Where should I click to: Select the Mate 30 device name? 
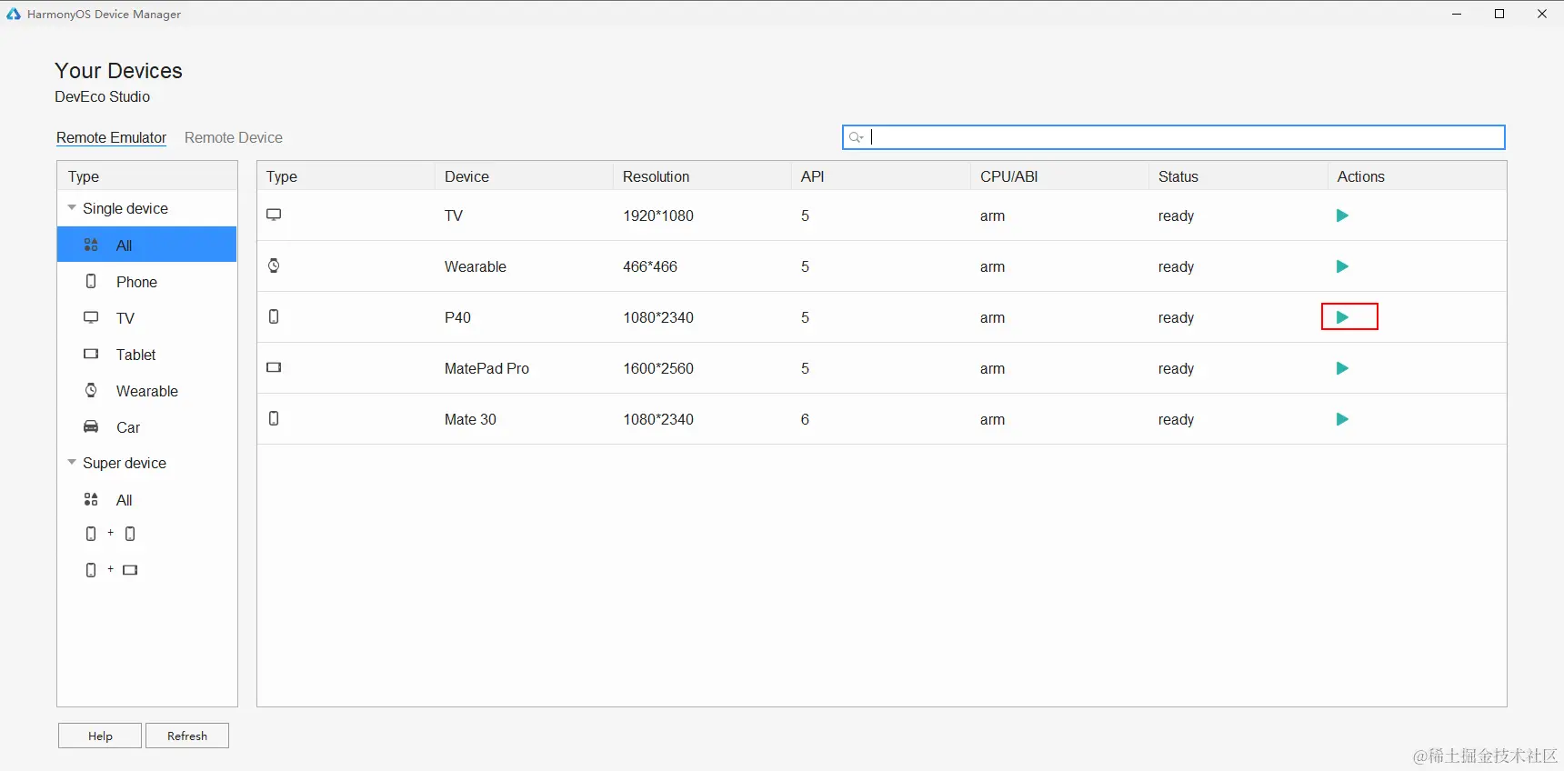coord(470,419)
